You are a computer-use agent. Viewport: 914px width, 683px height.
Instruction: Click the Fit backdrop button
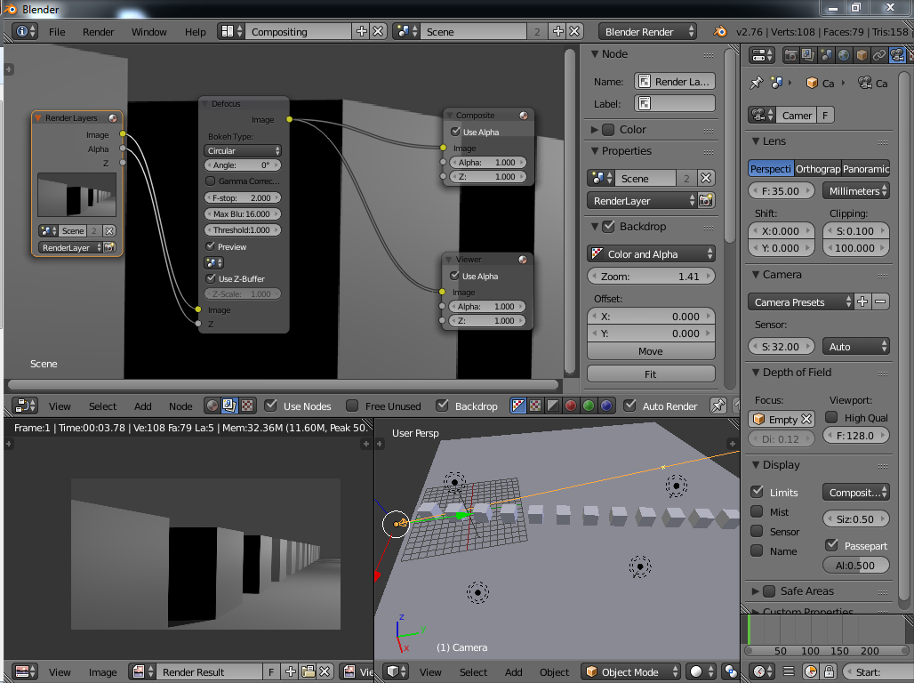[x=651, y=374]
